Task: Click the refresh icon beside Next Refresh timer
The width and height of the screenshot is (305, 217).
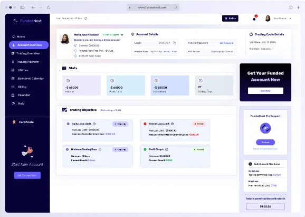Action: pos(85,18)
